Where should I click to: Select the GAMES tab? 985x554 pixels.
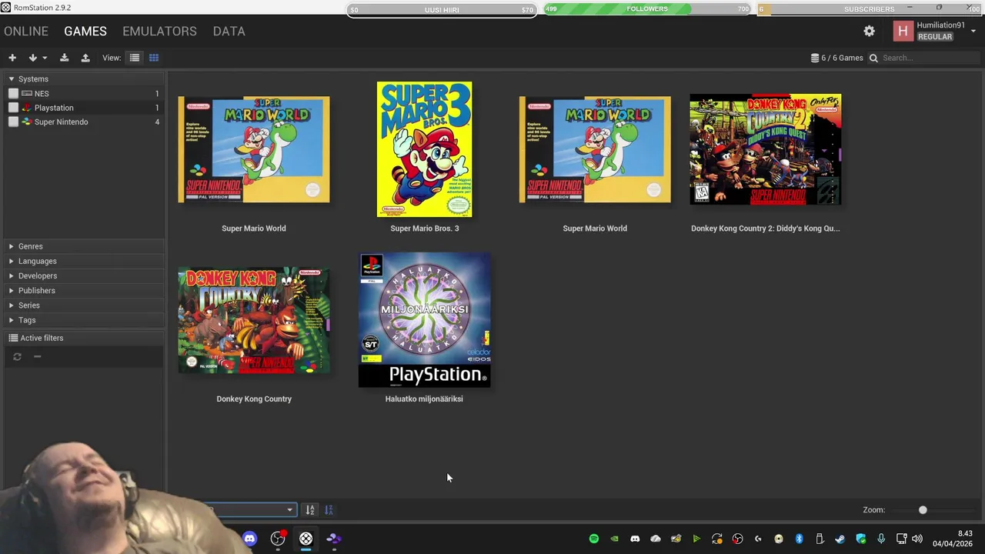(85, 32)
